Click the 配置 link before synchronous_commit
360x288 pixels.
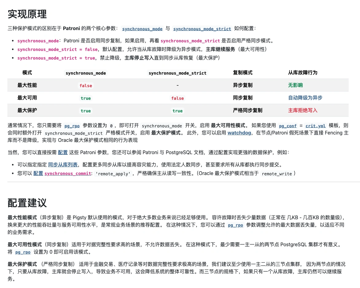(38, 173)
